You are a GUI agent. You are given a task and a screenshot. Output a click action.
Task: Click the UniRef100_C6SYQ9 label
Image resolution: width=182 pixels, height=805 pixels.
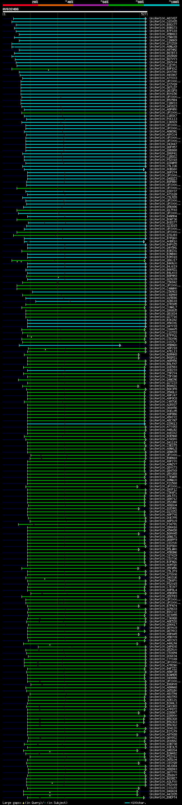pos(163,763)
